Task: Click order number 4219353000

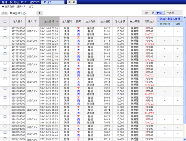Action: click(18, 44)
